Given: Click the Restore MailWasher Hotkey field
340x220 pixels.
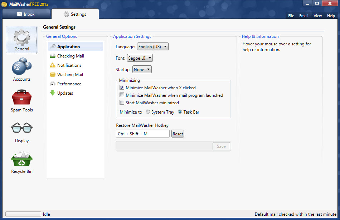Looking at the screenshot, I should (x=143, y=134).
